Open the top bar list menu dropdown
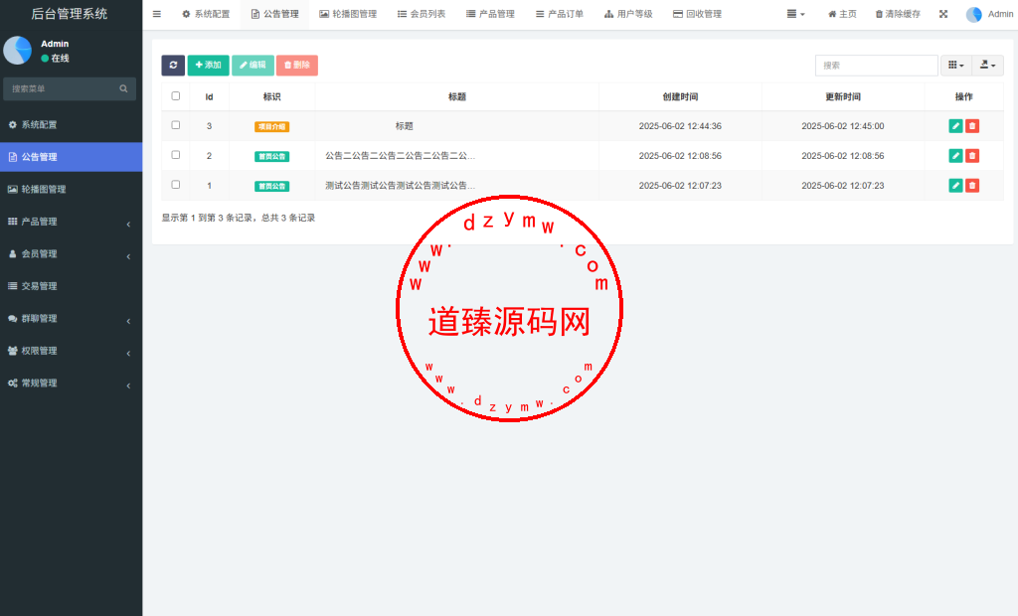This screenshot has height=616, width=1018. click(x=795, y=14)
